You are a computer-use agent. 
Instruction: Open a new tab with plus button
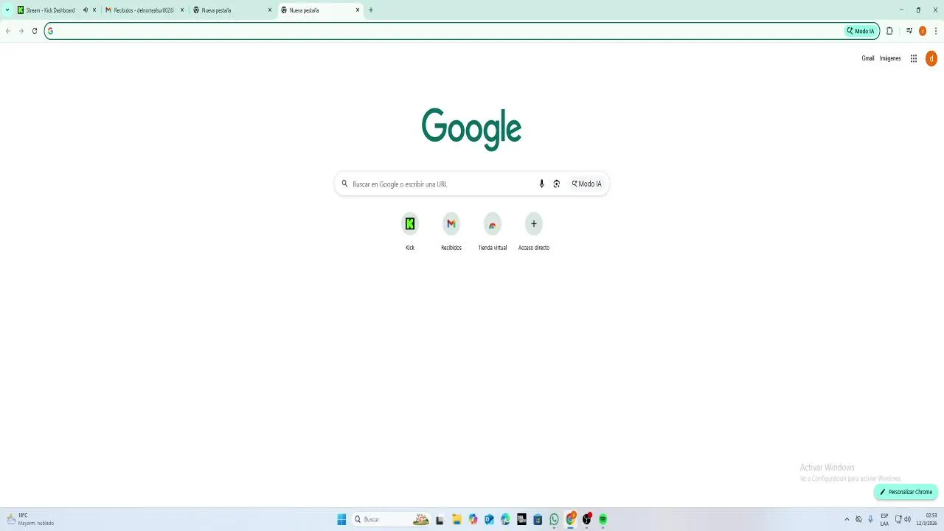click(x=371, y=10)
